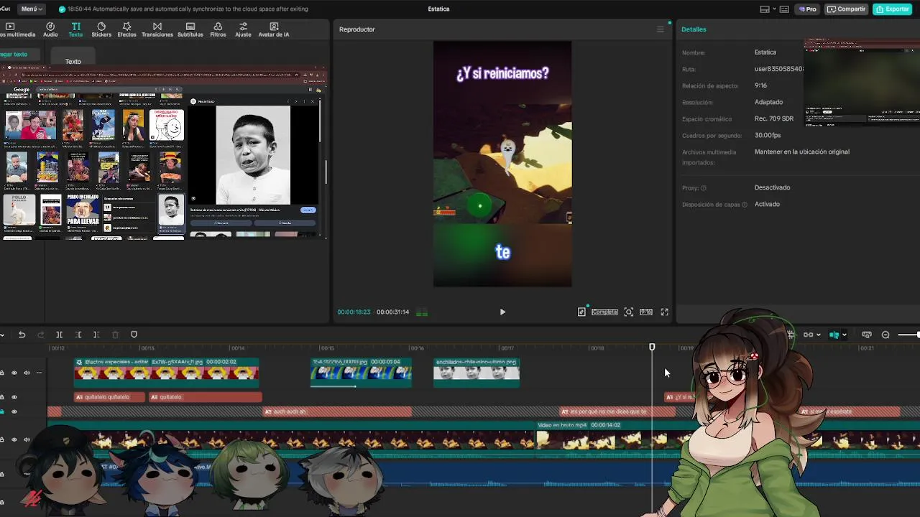Open the Stickers panel

(x=101, y=29)
